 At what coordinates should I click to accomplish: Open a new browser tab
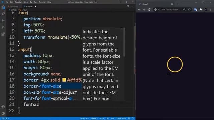click(x=178, y=4)
